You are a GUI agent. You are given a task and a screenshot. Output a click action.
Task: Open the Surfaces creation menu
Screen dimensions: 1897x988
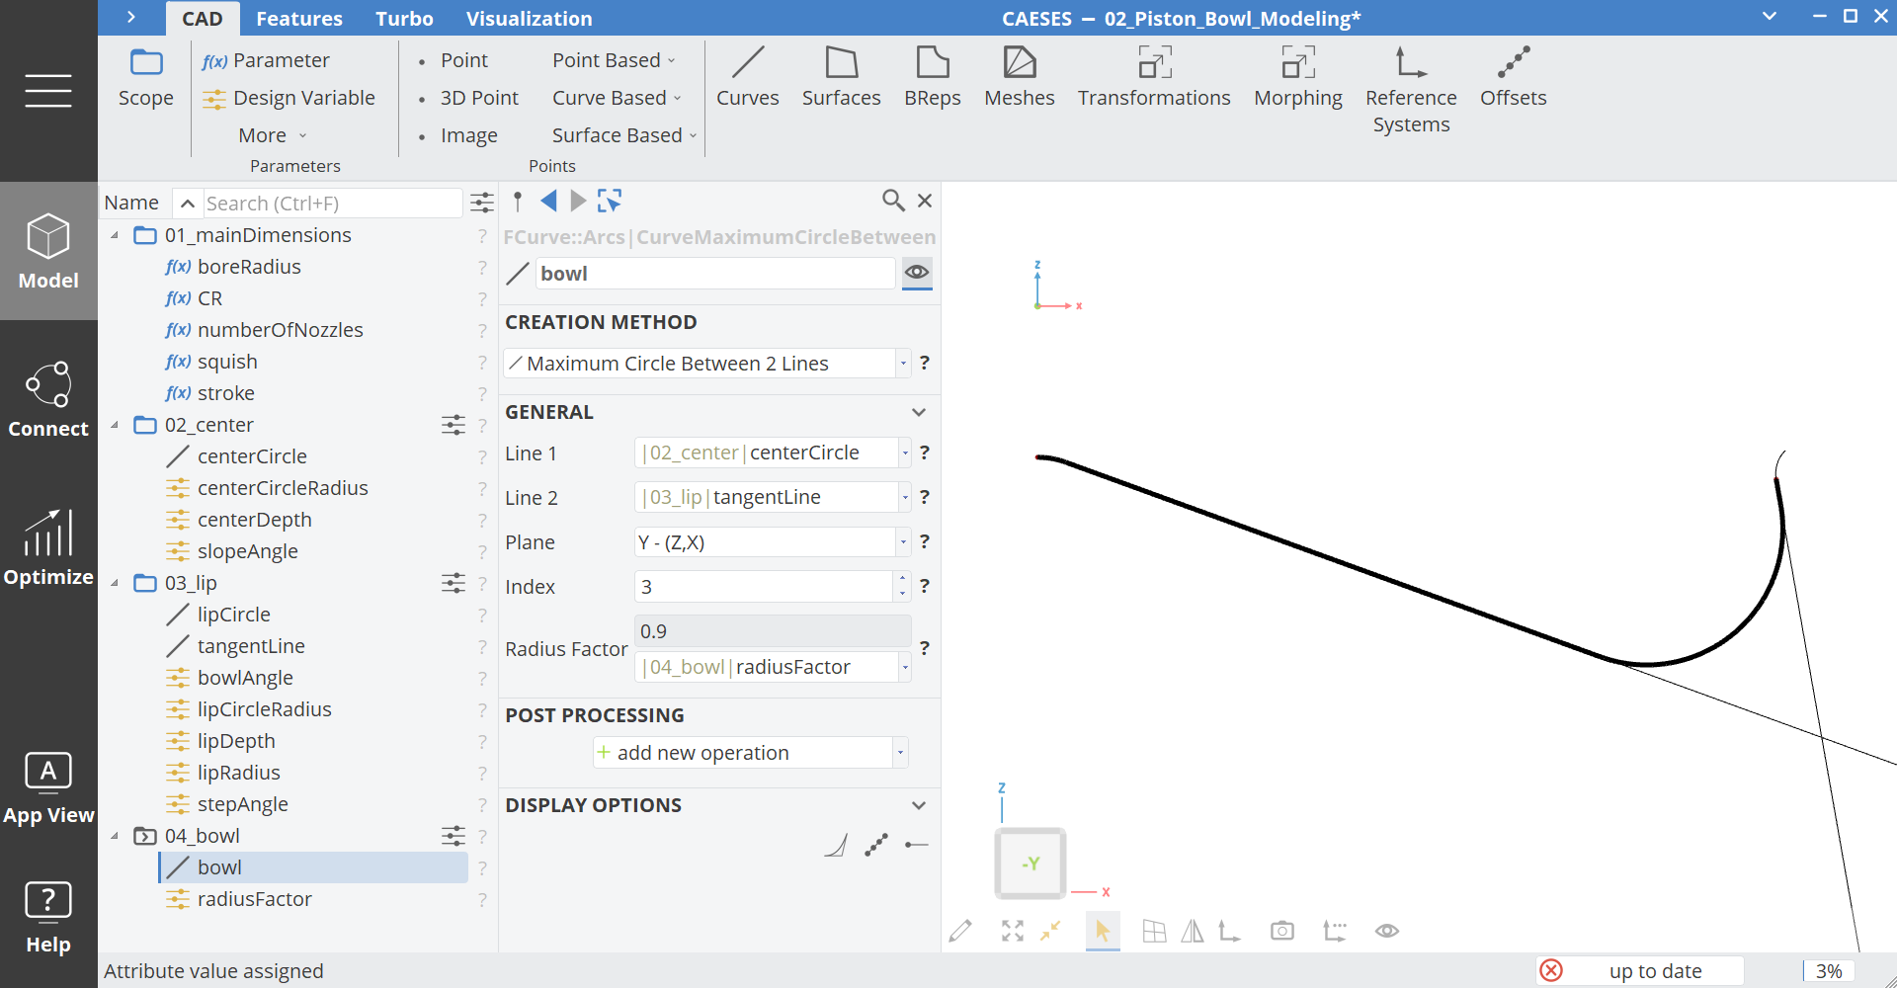pyautogui.click(x=841, y=77)
